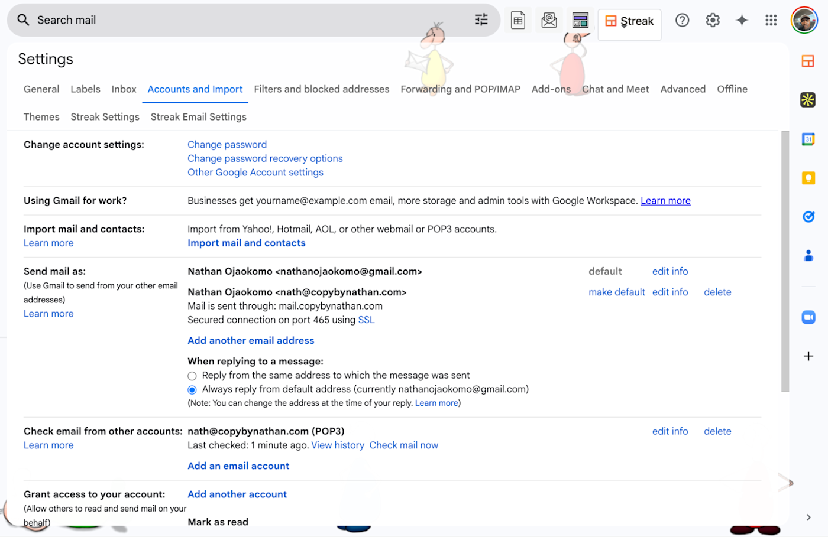Click the View history link

[x=338, y=445]
